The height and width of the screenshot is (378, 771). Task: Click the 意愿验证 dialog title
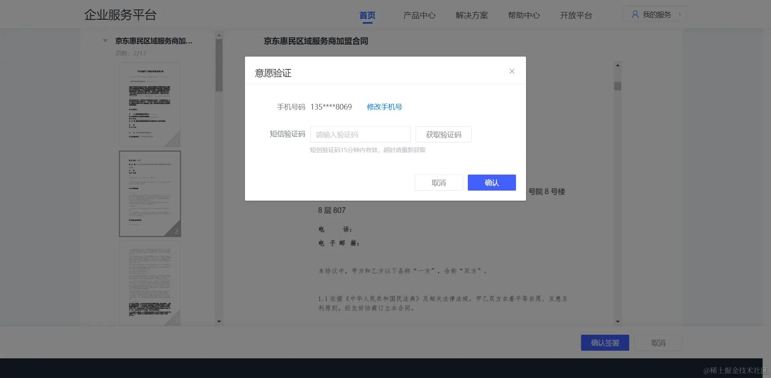click(x=273, y=73)
